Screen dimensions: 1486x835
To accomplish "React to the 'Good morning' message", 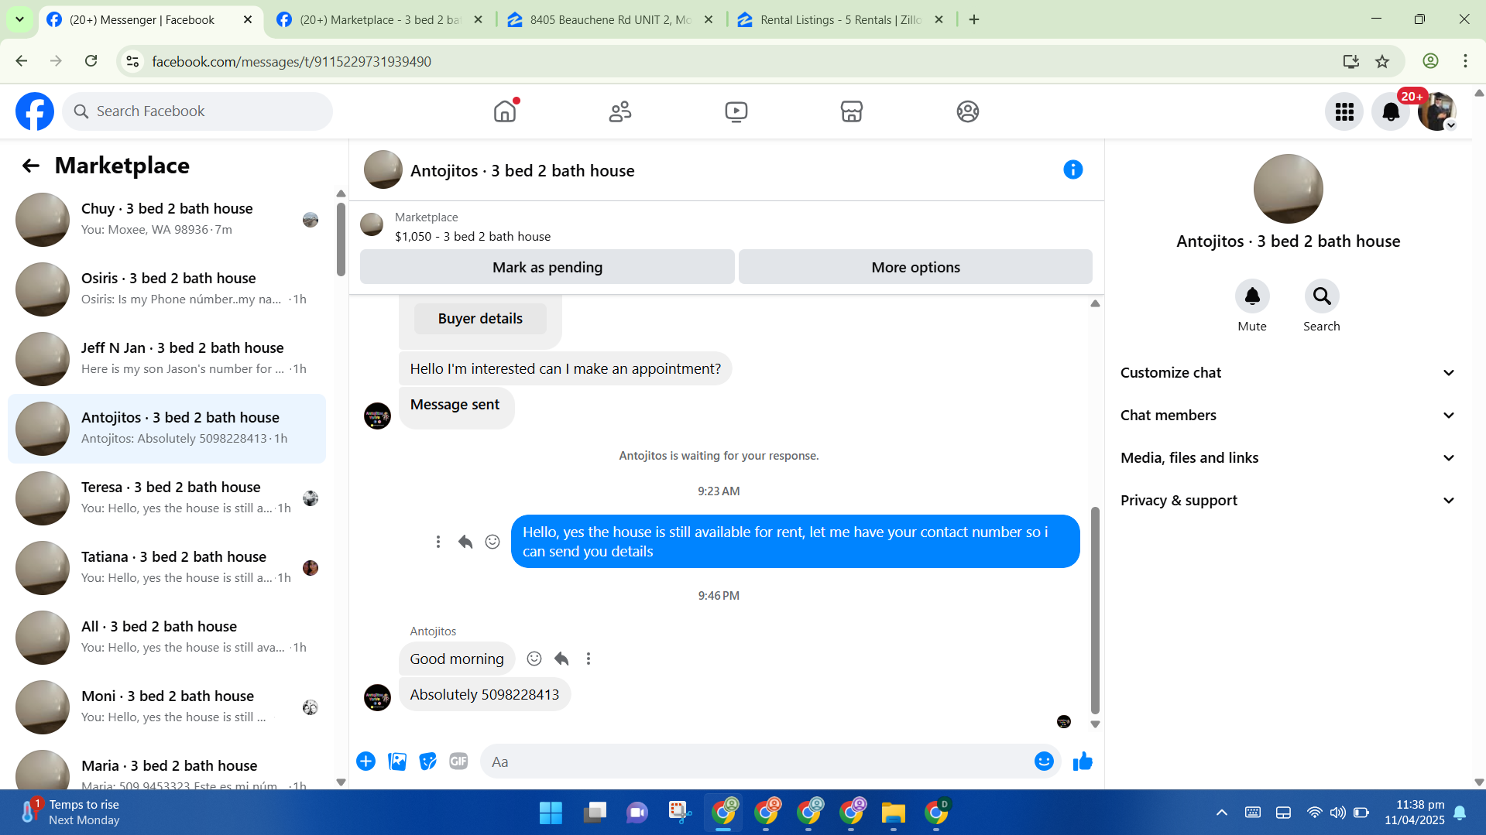I will pyautogui.click(x=534, y=659).
